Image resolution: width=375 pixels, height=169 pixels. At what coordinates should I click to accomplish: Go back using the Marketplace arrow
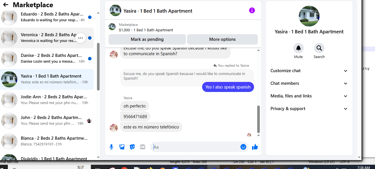(5, 5)
